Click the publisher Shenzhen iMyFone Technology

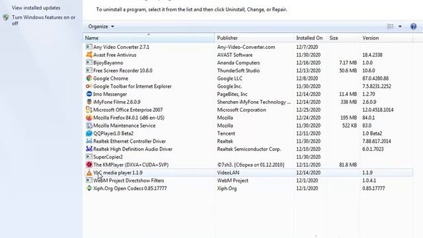254,102
